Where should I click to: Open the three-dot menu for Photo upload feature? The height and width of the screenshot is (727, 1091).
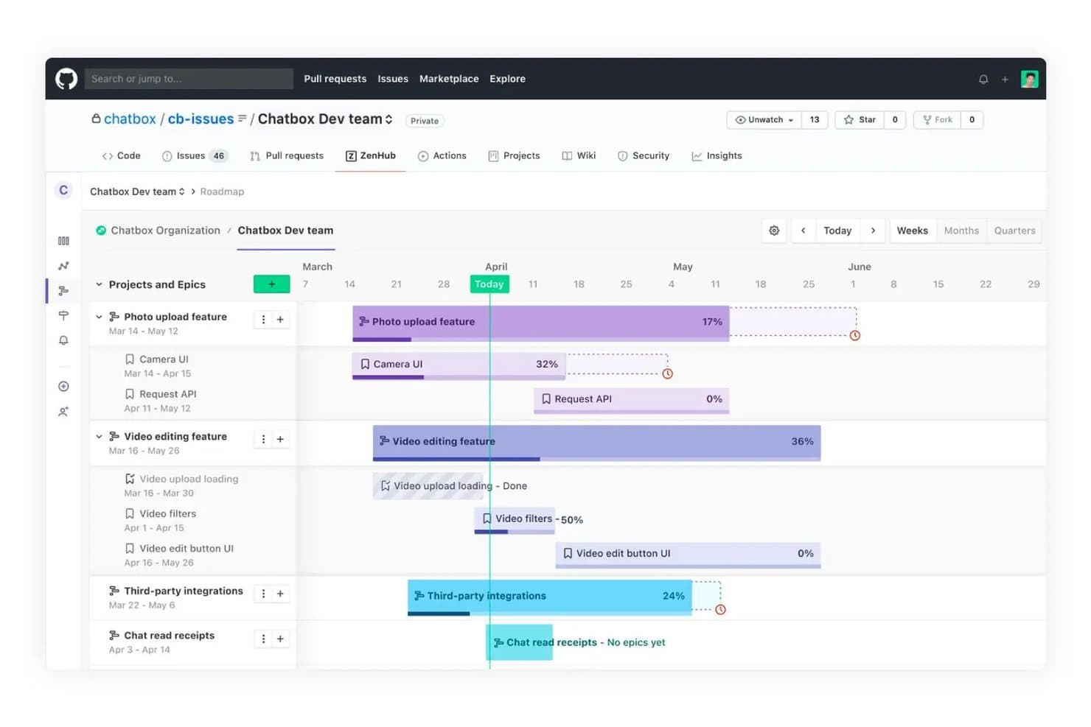pos(263,320)
